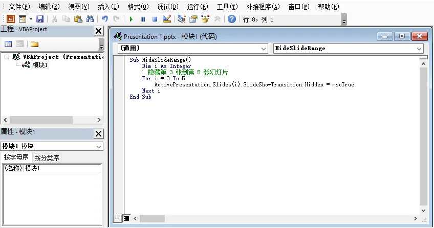Open the 运行(R) menu
The height and width of the screenshot is (228, 434).
click(x=198, y=7)
